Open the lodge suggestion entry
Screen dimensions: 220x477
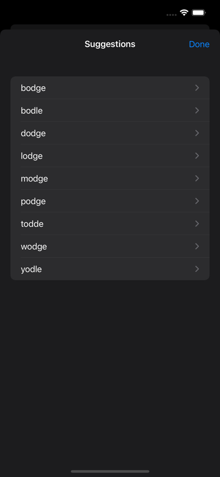click(x=110, y=156)
